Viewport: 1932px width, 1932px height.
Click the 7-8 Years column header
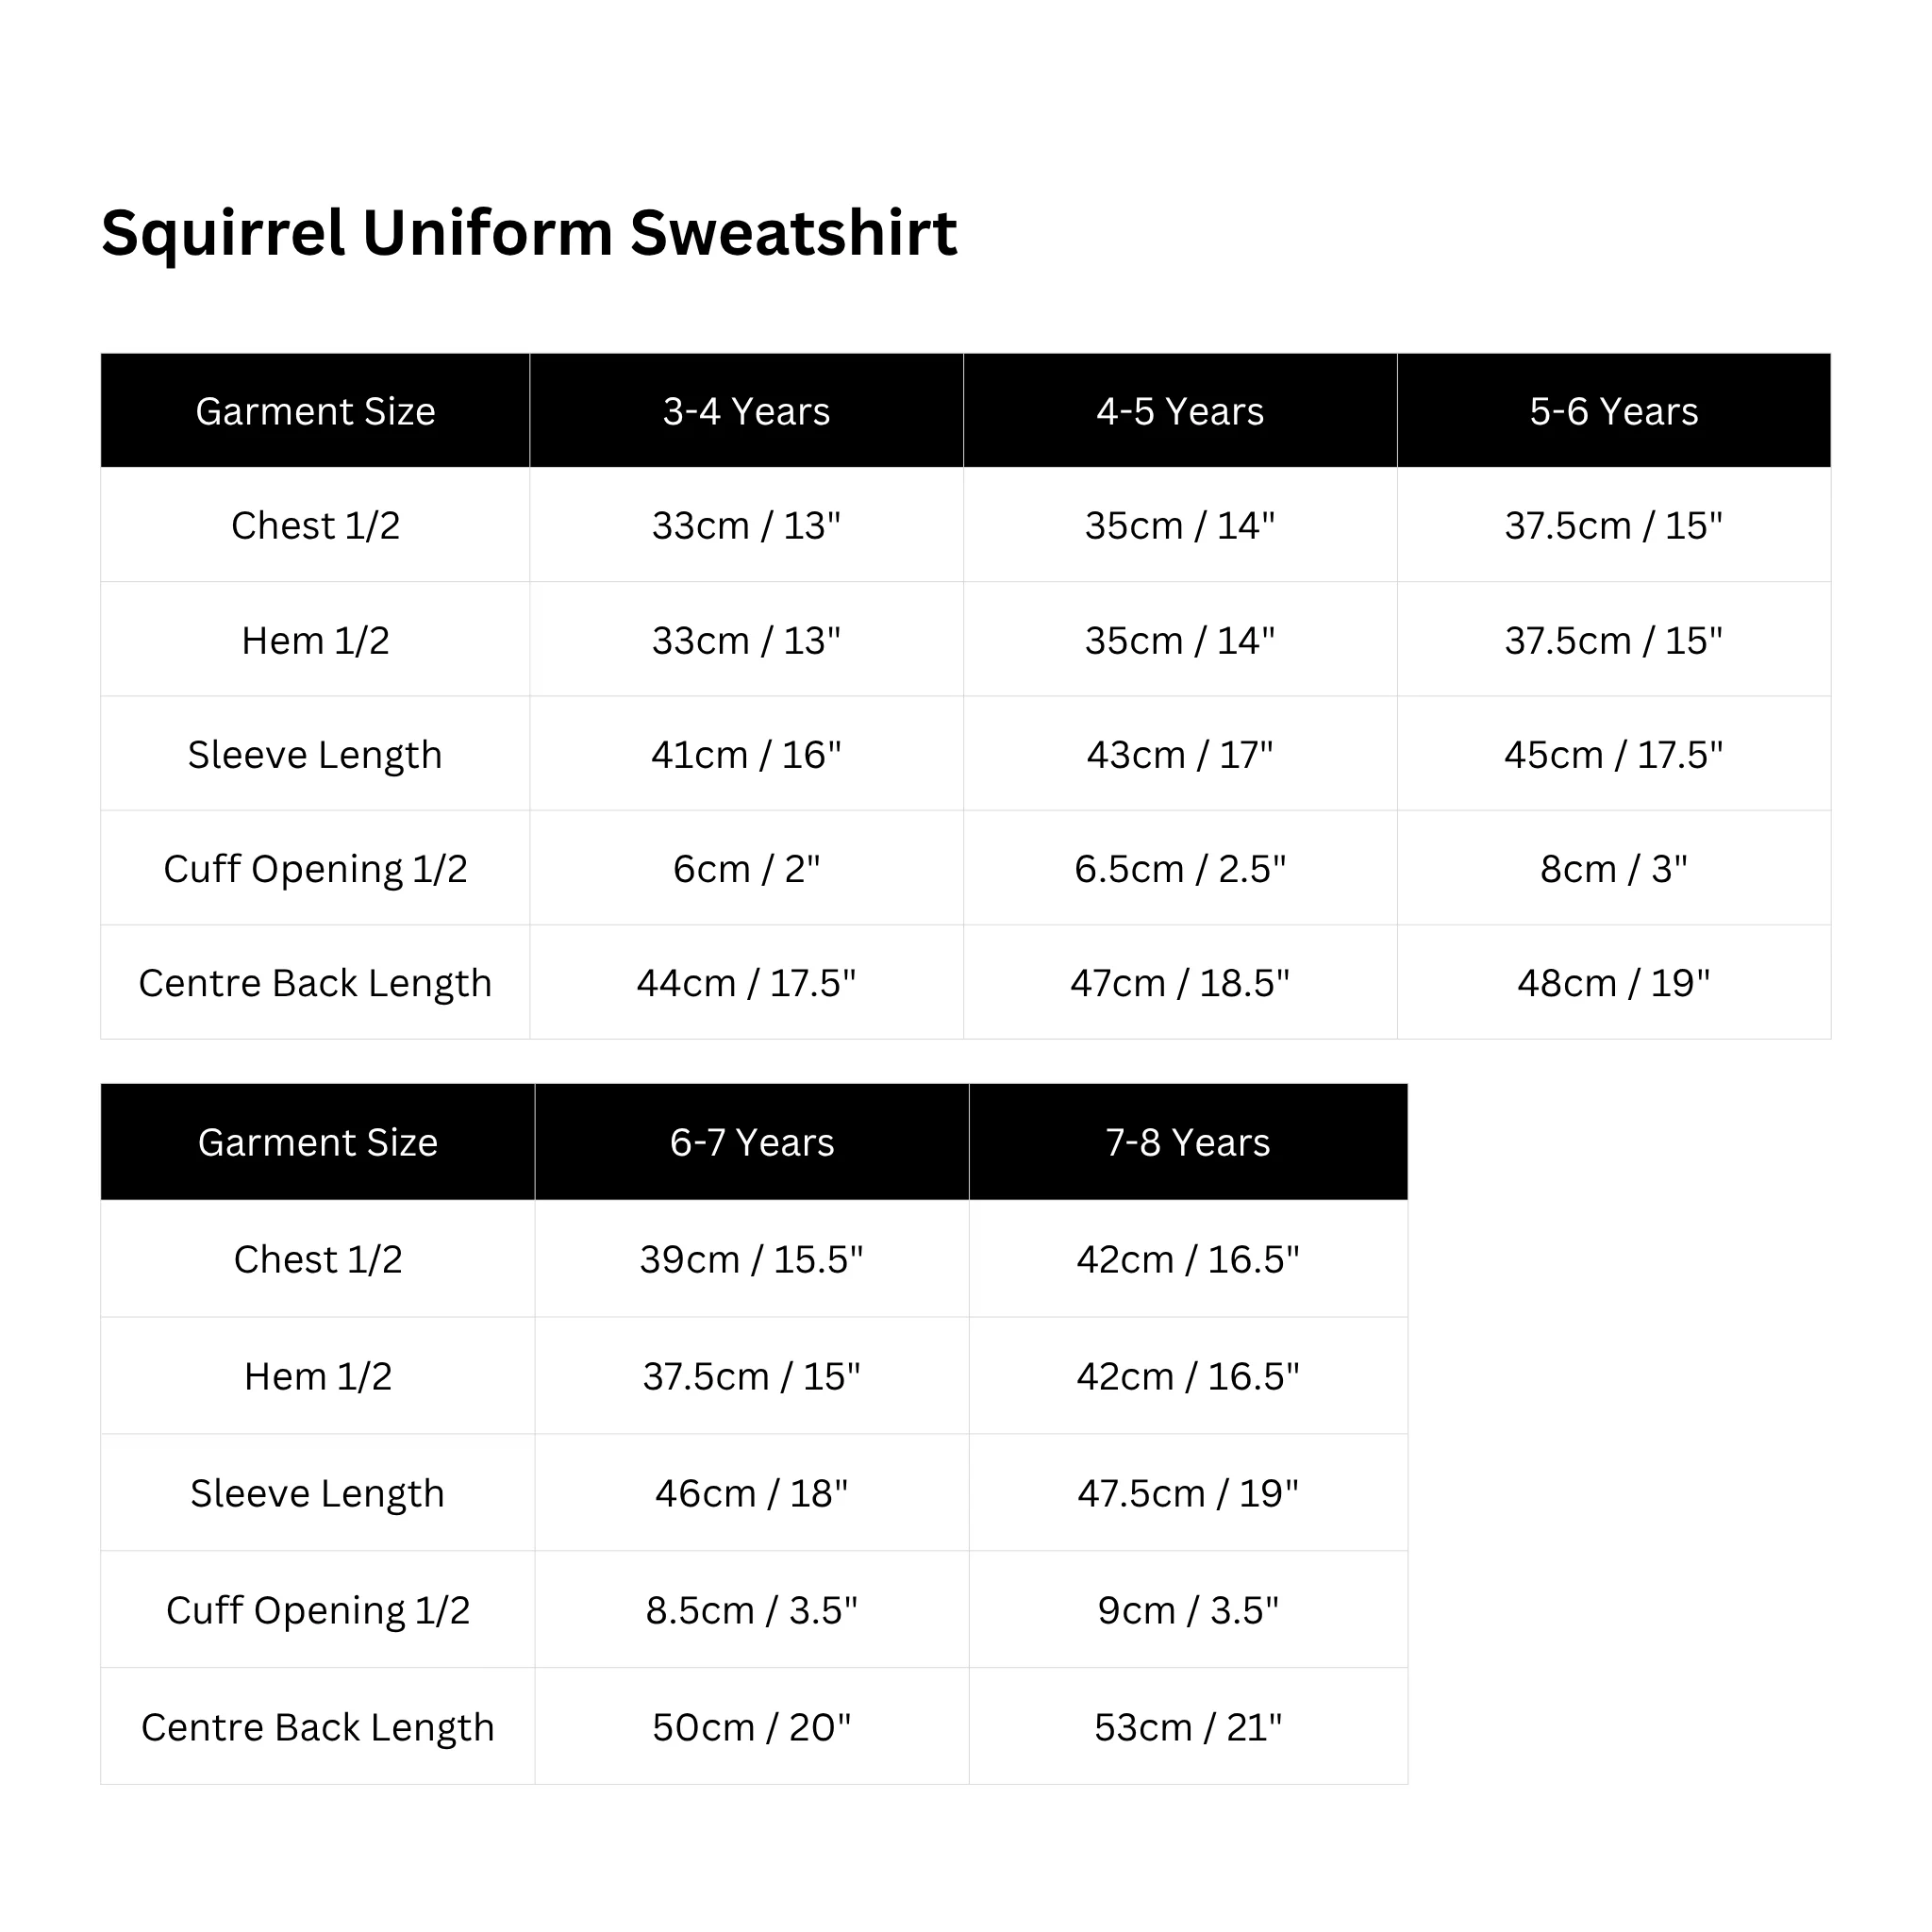coord(1187,1142)
